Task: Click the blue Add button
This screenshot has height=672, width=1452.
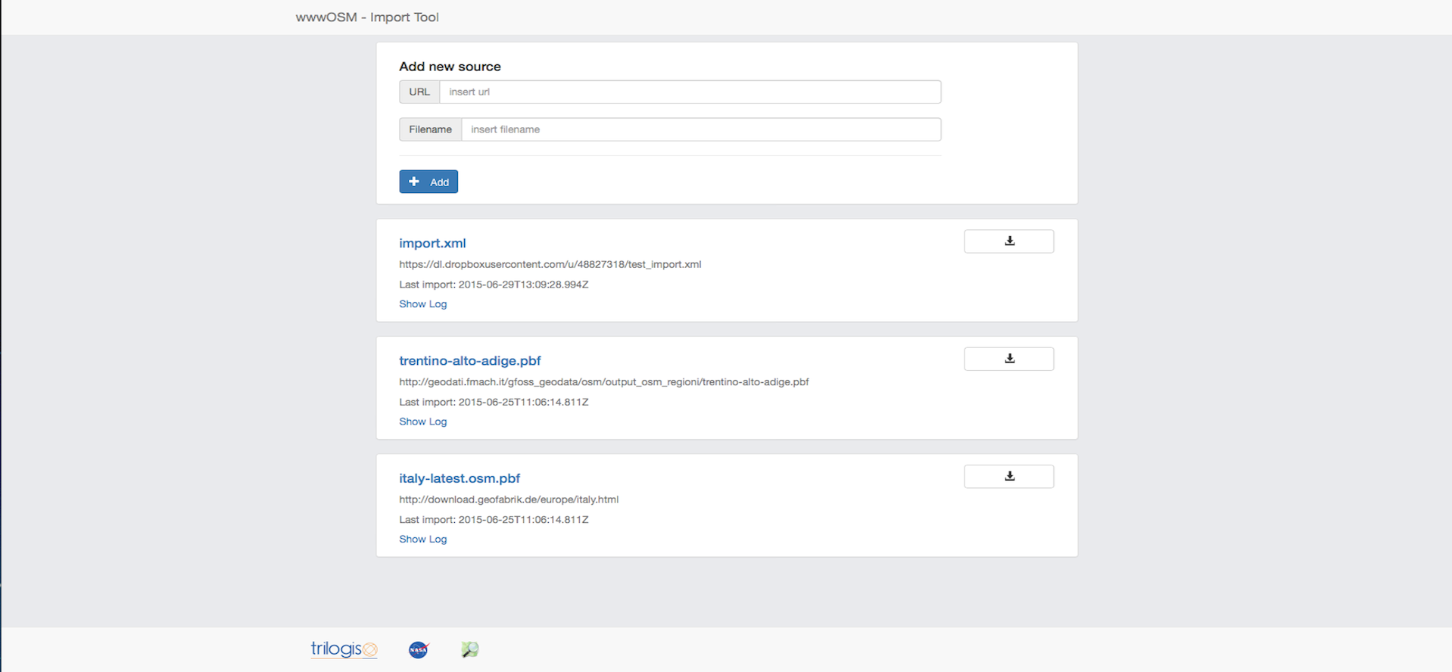Action: click(428, 182)
